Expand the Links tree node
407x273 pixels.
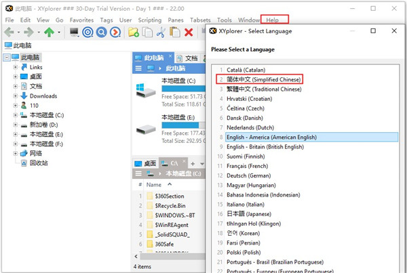coord(16,67)
